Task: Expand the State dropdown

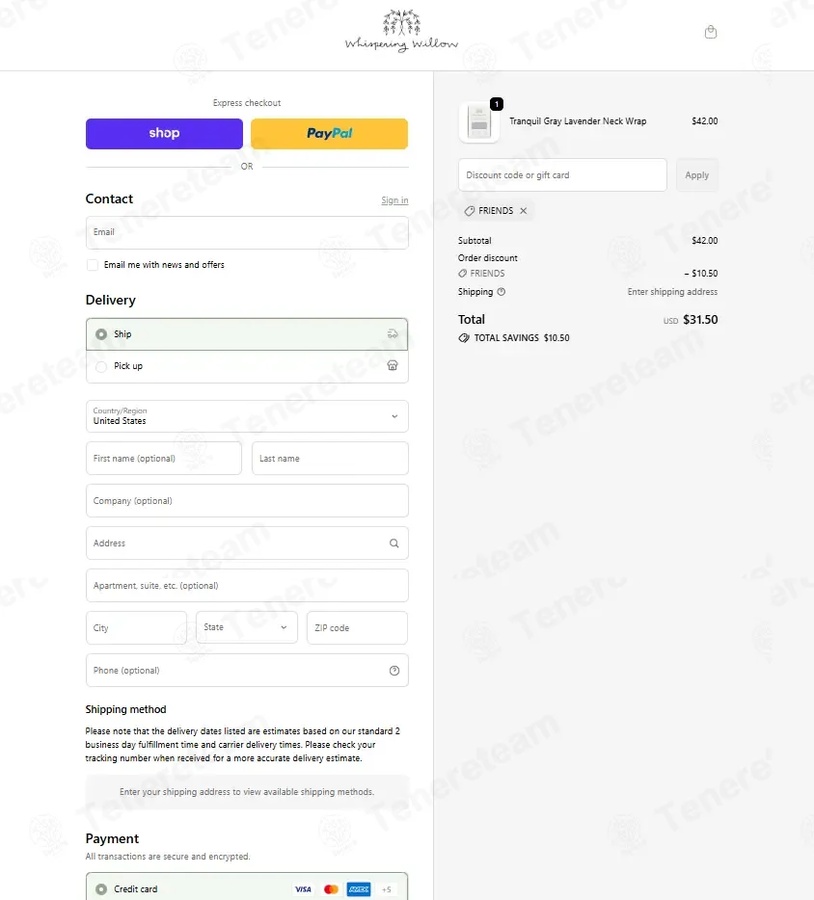Action: point(246,627)
